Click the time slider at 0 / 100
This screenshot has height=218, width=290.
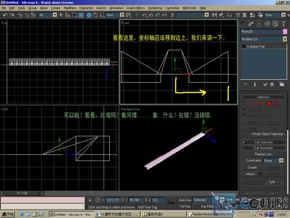pos(22,193)
